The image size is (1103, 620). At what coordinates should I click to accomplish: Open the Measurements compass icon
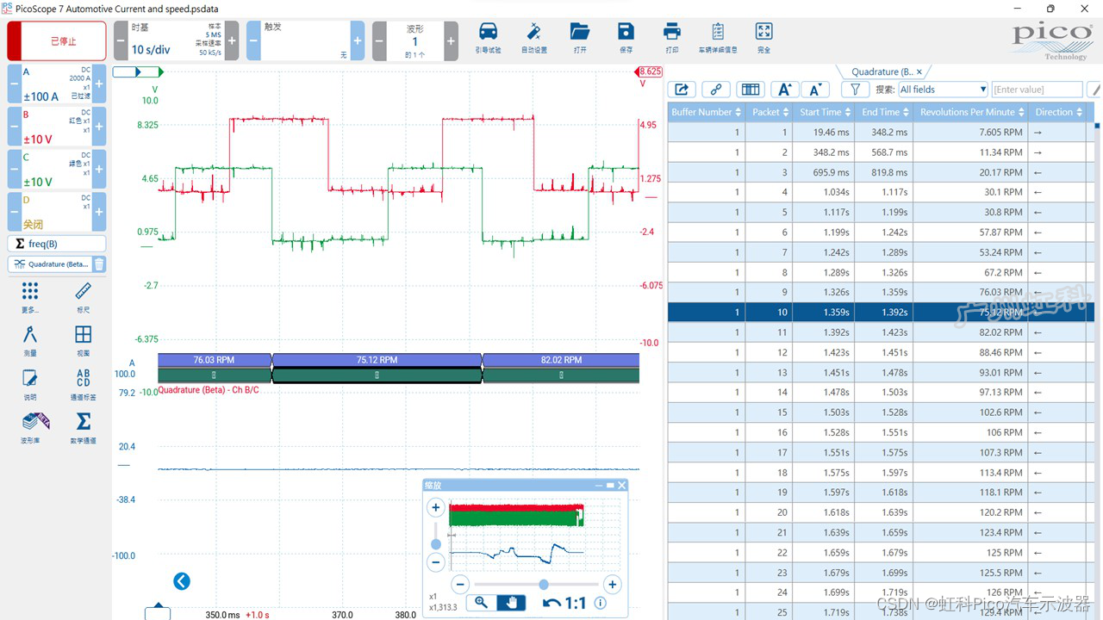tap(30, 334)
